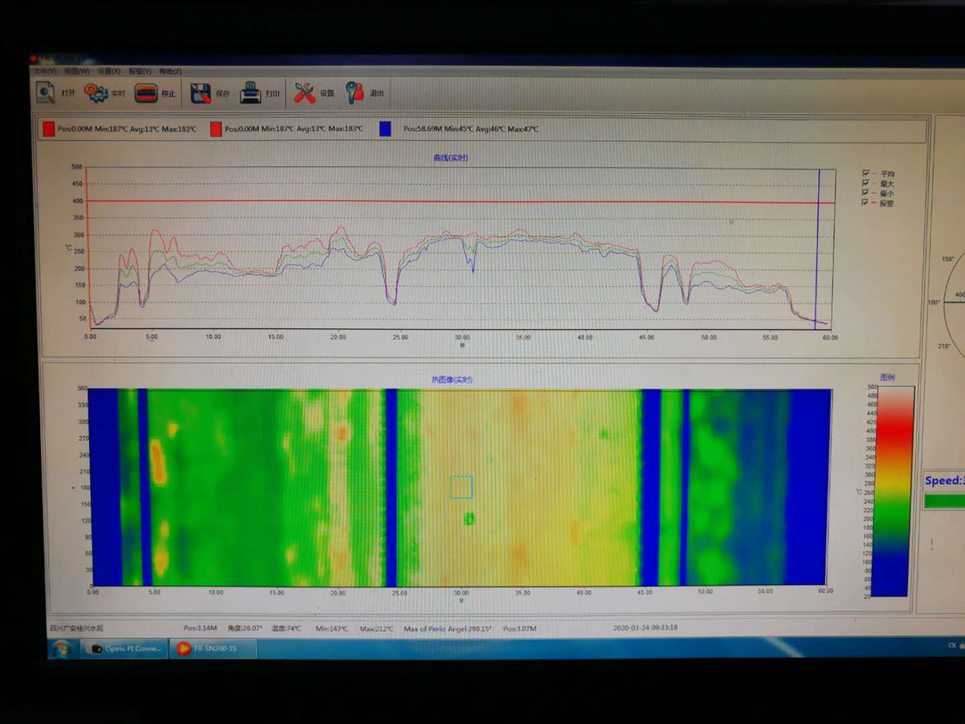Stop scanning with the 停止 icon

point(146,93)
